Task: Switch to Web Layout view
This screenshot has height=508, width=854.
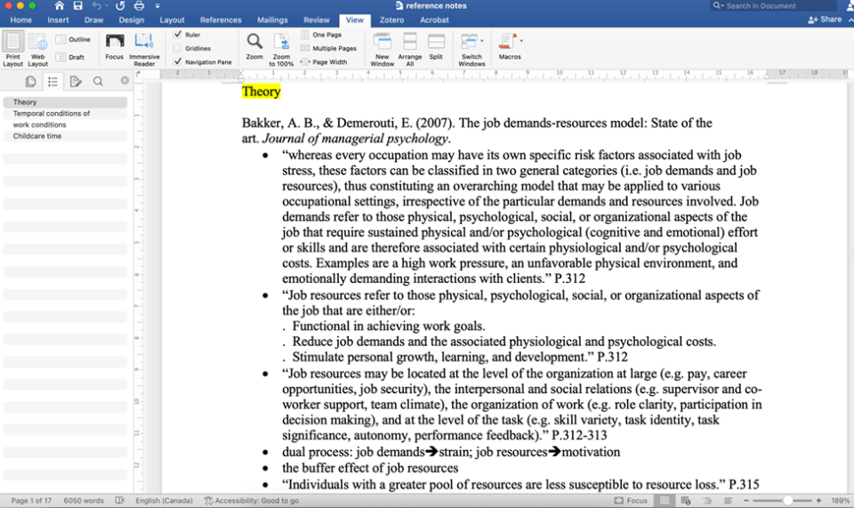Action: tap(37, 42)
